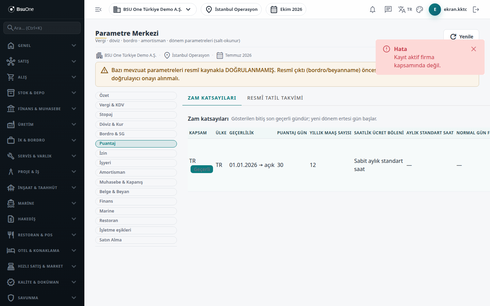This screenshot has width=490, height=306.
Task: Expand the İK & Bordro menu section
Action: pyautogui.click(x=42, y=140)
